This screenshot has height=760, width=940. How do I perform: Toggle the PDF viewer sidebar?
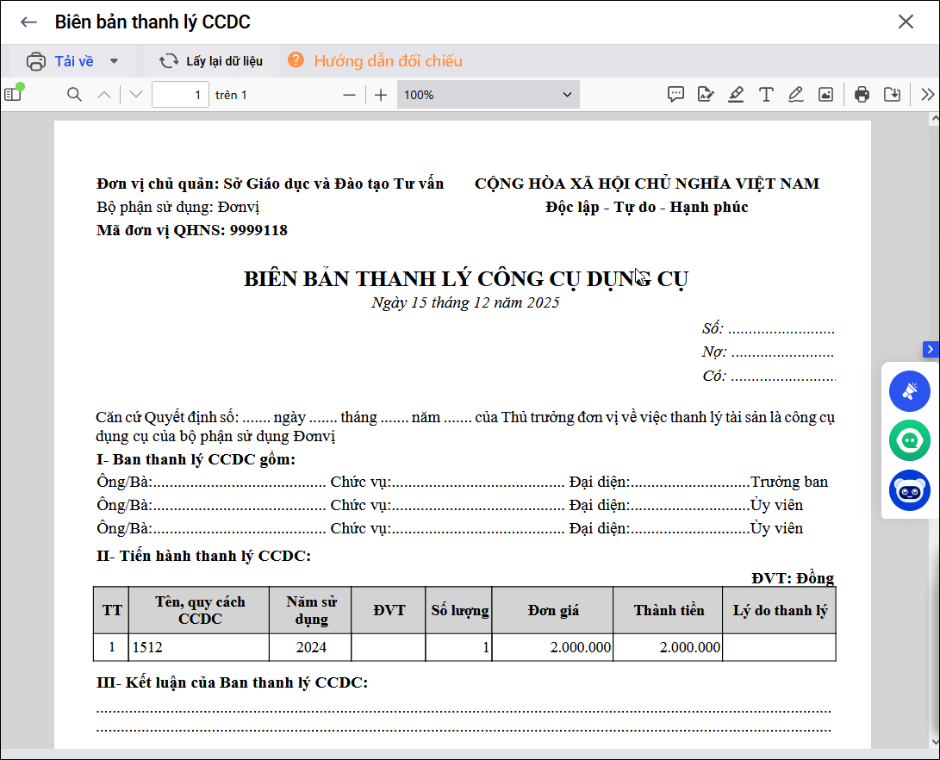pyautogui.click(x=12, y=95)
